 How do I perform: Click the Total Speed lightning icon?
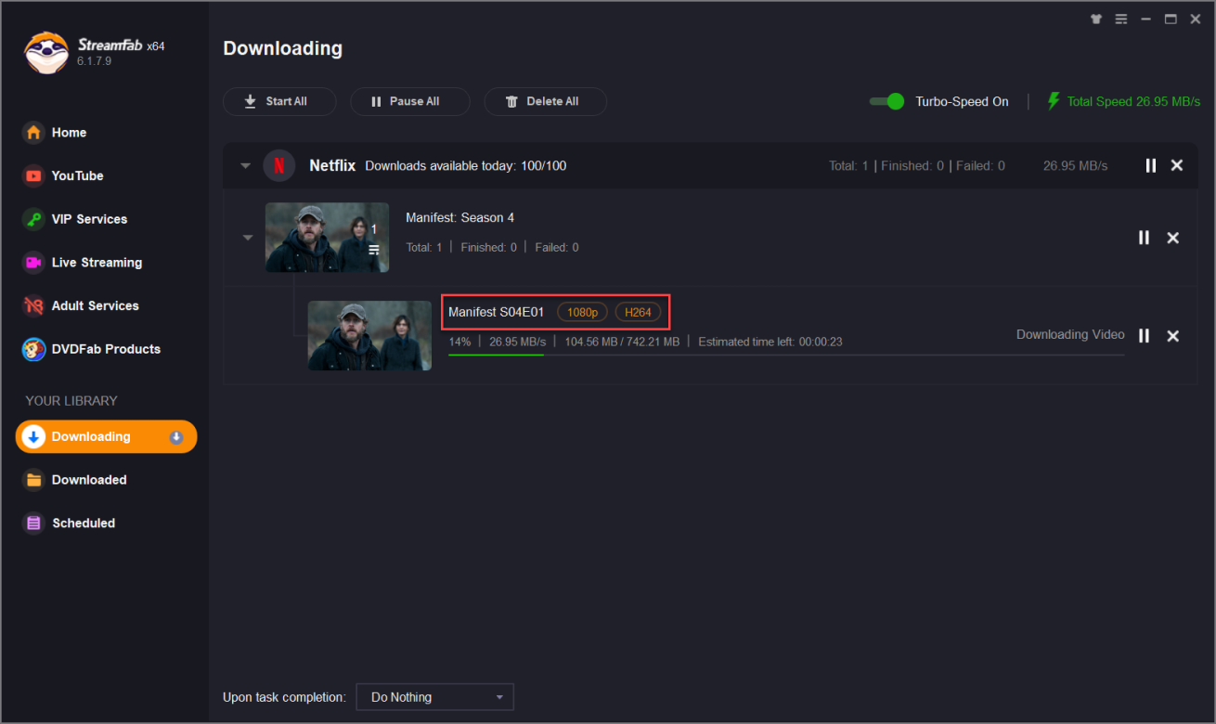[x=1054, y=101]
